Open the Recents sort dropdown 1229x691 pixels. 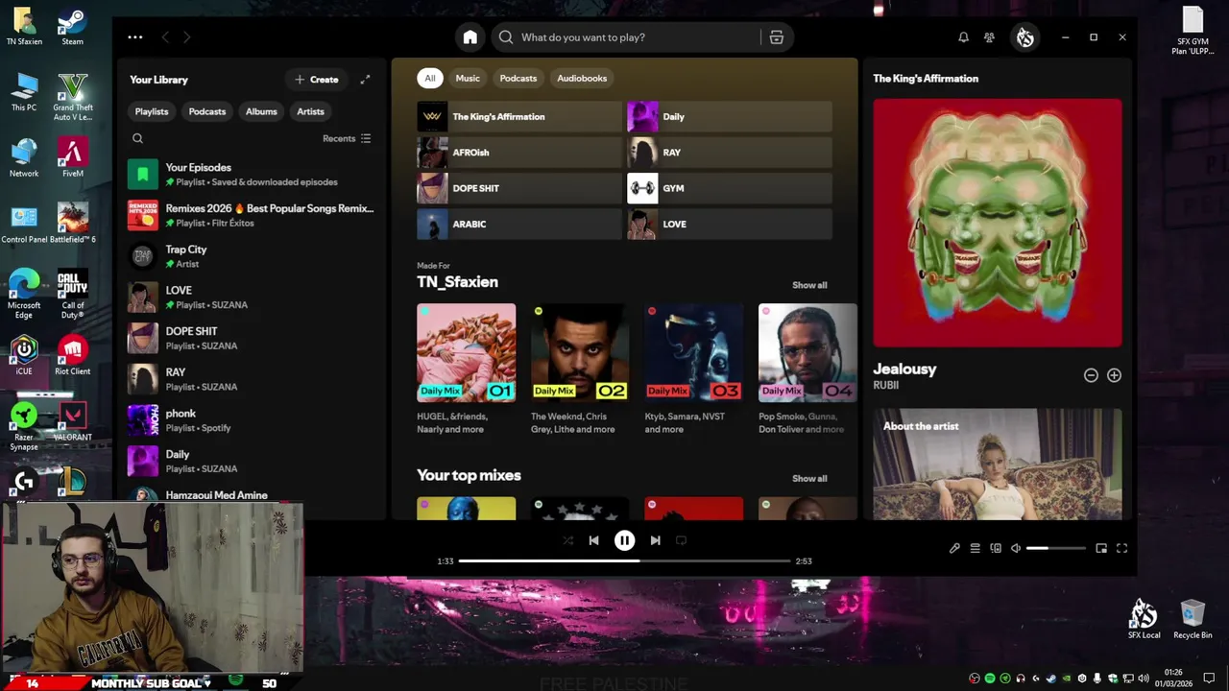[x=347, y=138]
